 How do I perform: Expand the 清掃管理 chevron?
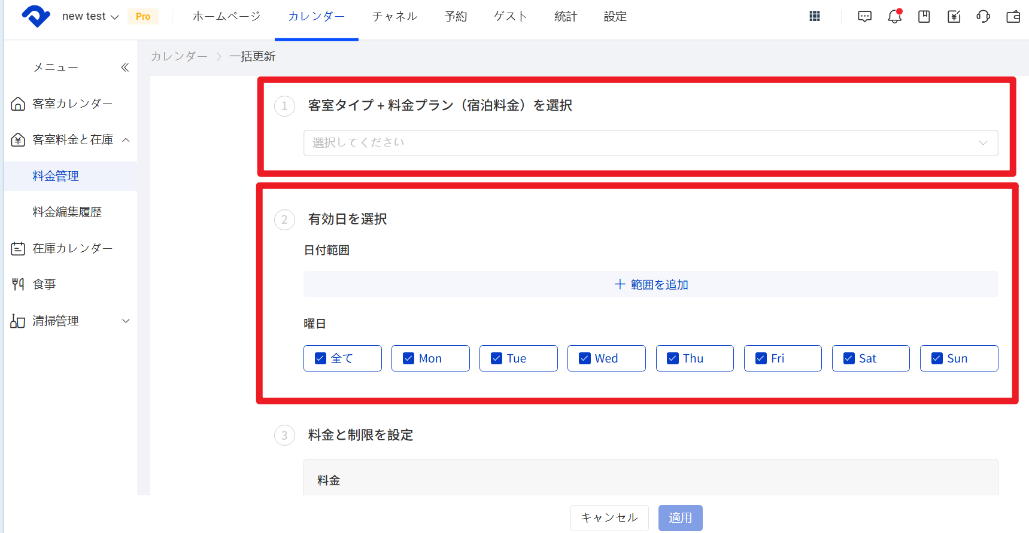tap(126, 321)
